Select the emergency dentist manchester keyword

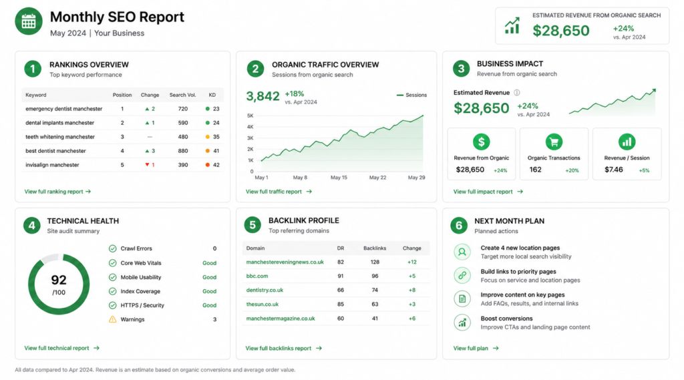pos(63,109)
